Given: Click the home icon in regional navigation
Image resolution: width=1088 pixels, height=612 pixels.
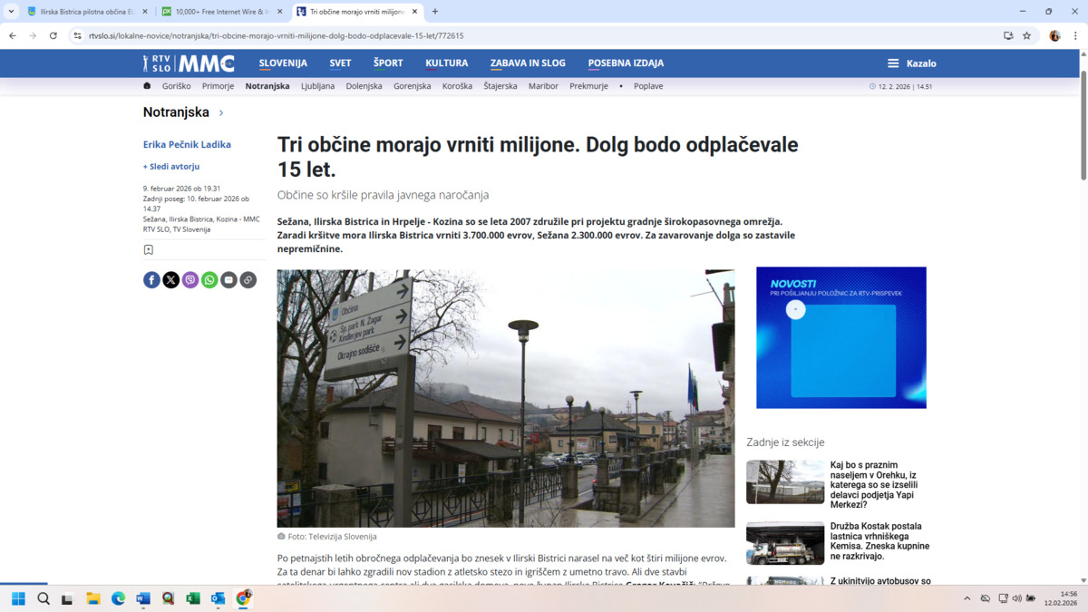Looking at the screenshot, I should click(147, 86).
